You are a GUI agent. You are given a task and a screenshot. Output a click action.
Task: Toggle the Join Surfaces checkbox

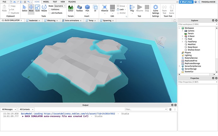pyautogui.click(x=50, y=13)
